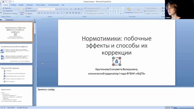The height and width of the screenshot is (109, 194).
Task: Select the Align text left icon
Action: coord(67,13)
